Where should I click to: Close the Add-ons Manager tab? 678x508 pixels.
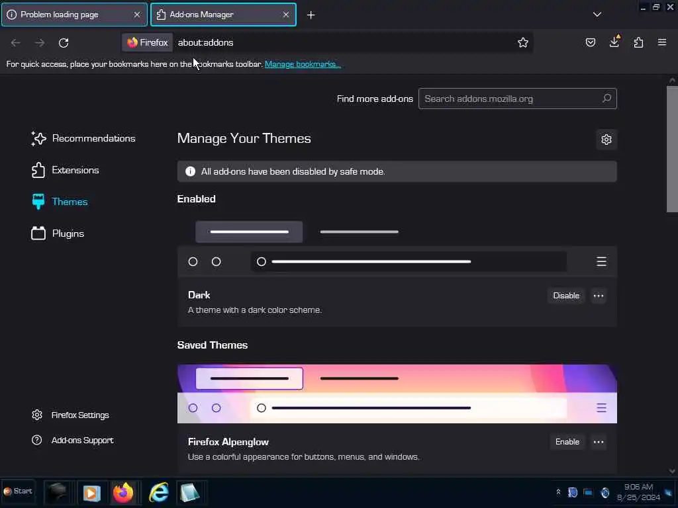286,15
